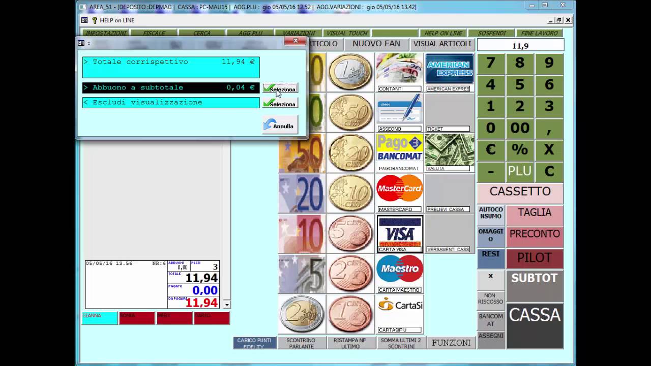Pay with PagoBancomat

click(x=399, y=153)
